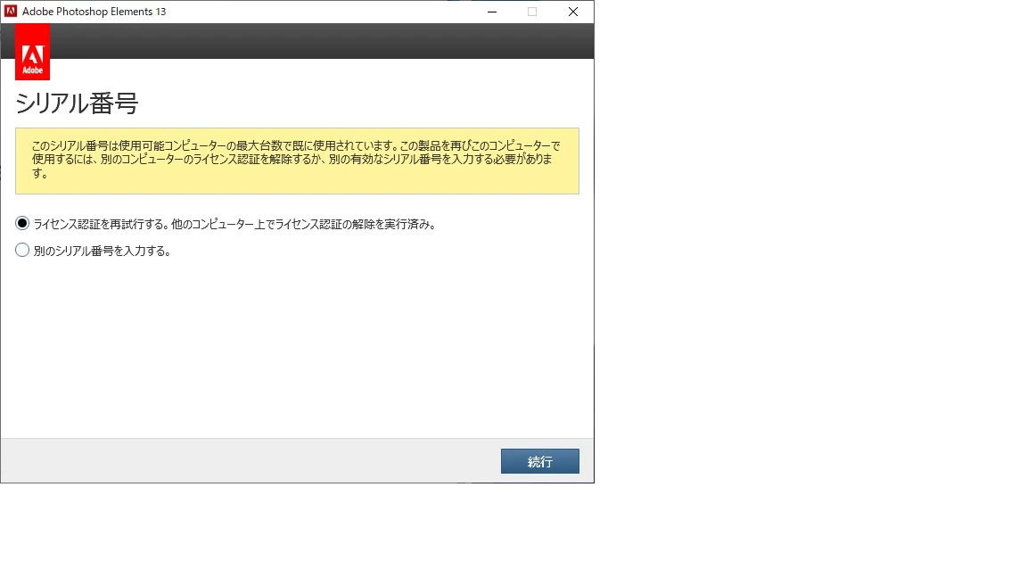This screenshot has width=1027, height=578.
Task: Click the Photoshop Elements title bar icon
Action: click(11, 11)
